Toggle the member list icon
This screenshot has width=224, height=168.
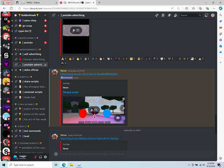[176, 15]
